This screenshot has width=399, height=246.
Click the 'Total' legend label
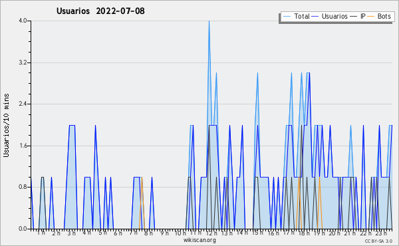[301, 16]
